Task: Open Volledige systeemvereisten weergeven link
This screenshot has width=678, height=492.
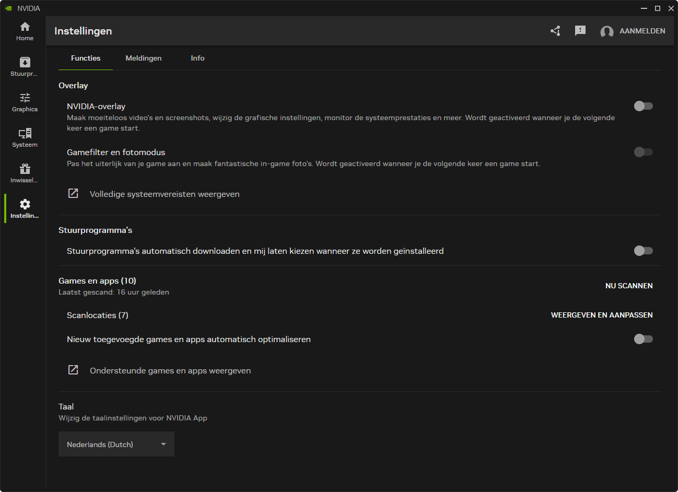Action: (x=164, y=194)
